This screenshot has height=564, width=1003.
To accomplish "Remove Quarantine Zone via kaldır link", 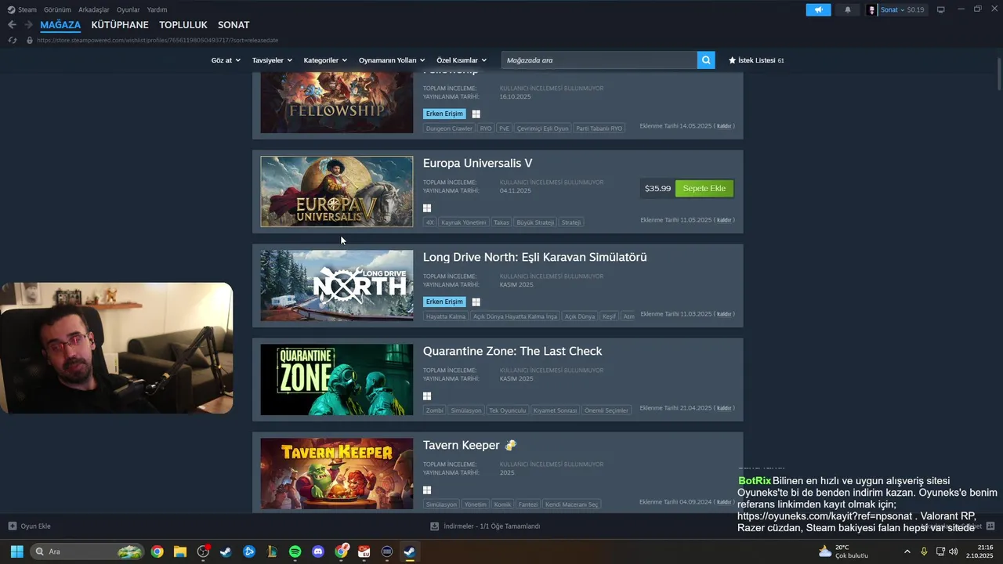I will 724,408.
